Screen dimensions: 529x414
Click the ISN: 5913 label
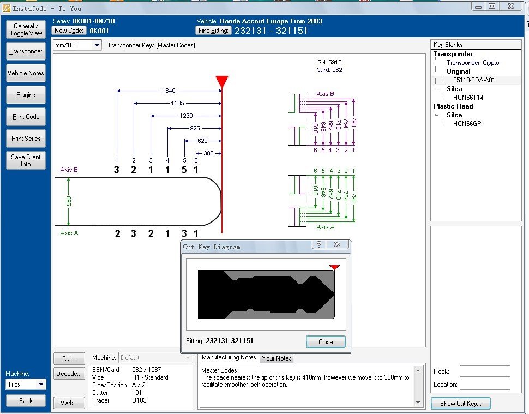pyautogui.click(x=329, y=62)
